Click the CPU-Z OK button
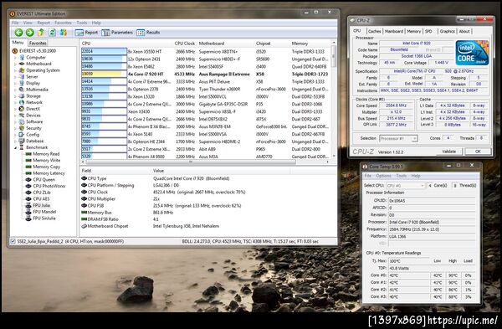Image resolution: width=502 pixels, height=329 pixels. (478, 152)
